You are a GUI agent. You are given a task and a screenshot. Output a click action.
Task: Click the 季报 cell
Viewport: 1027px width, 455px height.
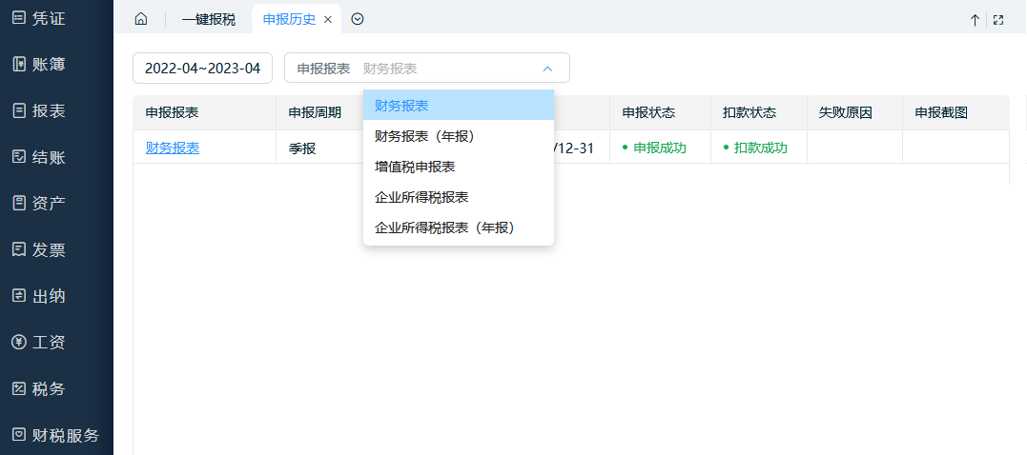(x=302, y=148)
